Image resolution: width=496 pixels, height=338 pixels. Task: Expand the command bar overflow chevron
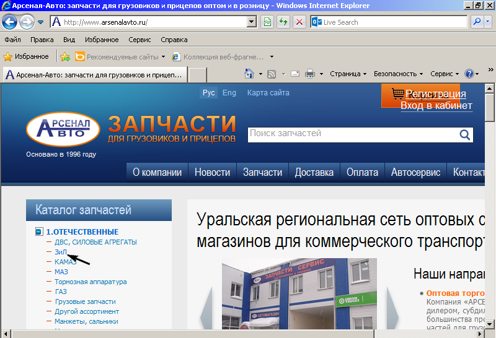click(490, 70)
